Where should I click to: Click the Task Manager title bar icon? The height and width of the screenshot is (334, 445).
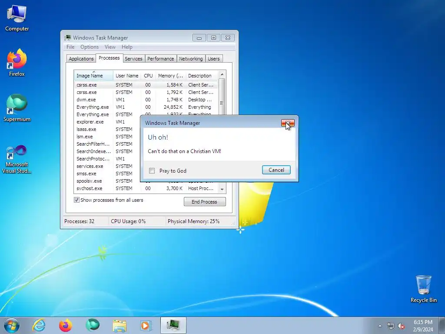click(67, 37)
